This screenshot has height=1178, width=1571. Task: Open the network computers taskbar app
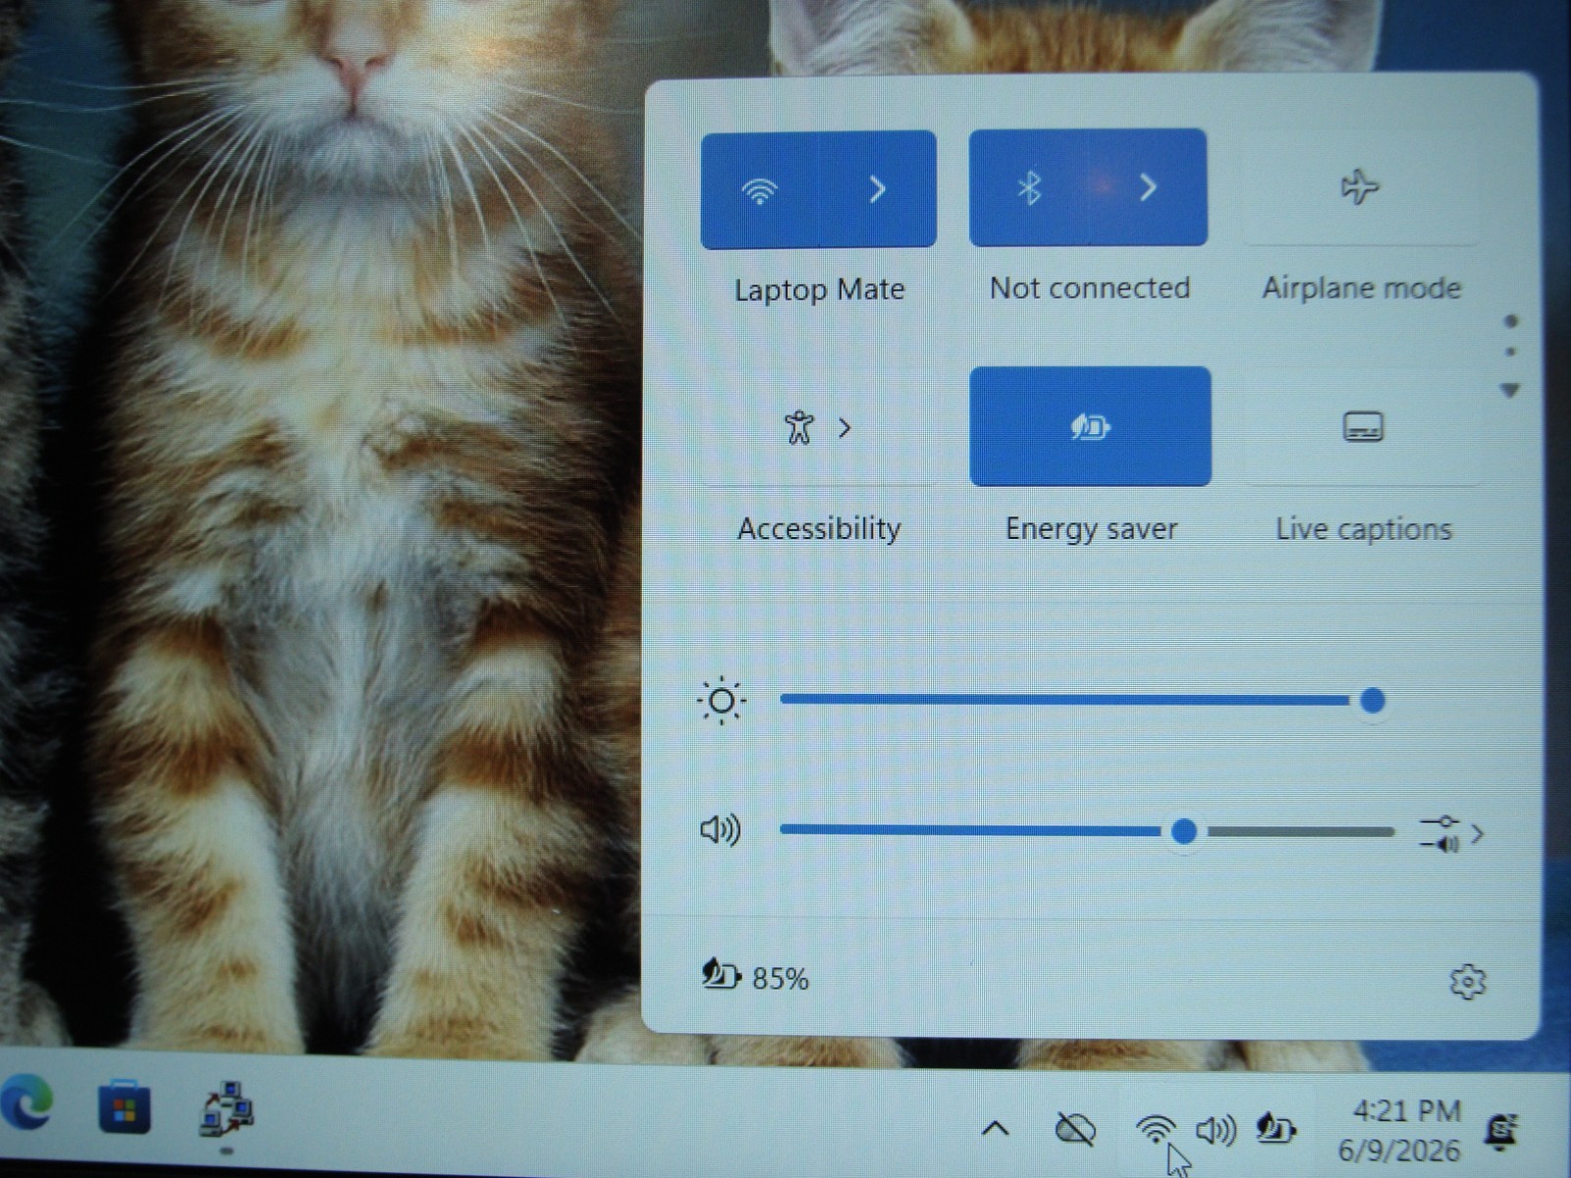pos(227,1109)
